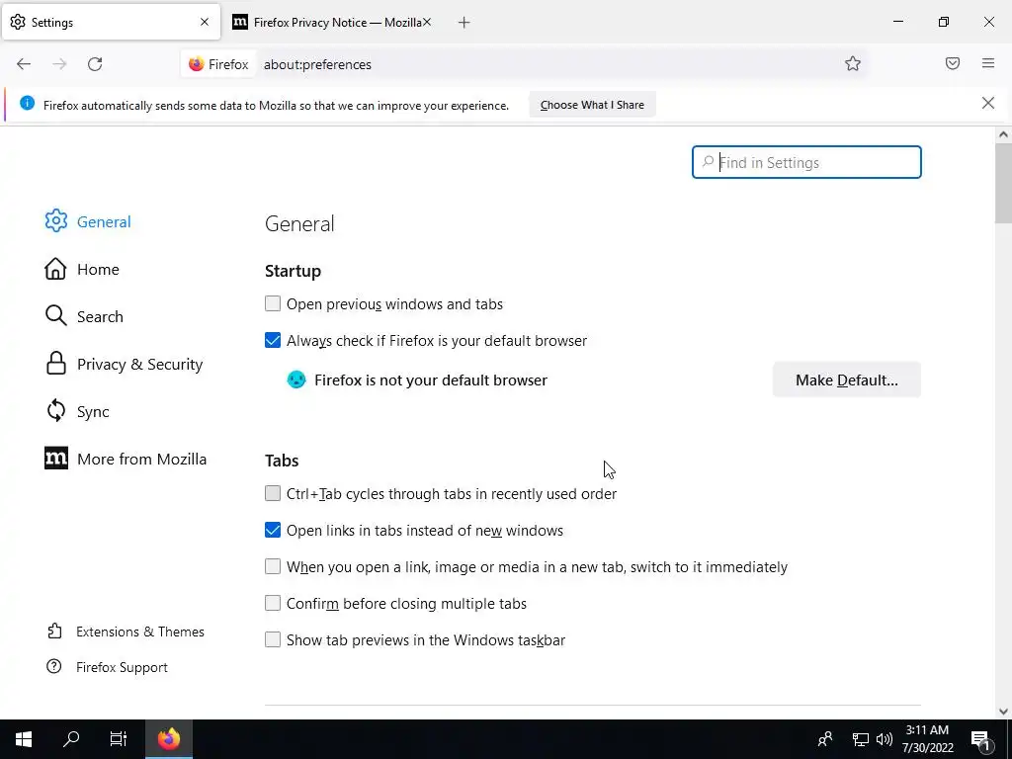
Task: Open More from Mozilla category
Action: [x=142, y=459]
